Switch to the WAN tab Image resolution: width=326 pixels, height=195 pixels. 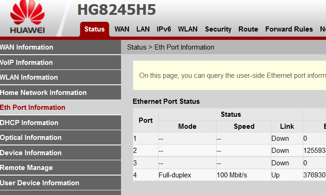pyautogui.click(x=122, y=29)
